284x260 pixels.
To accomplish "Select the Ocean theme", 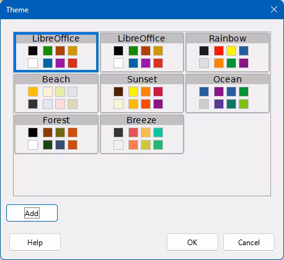I will (228, 93).
